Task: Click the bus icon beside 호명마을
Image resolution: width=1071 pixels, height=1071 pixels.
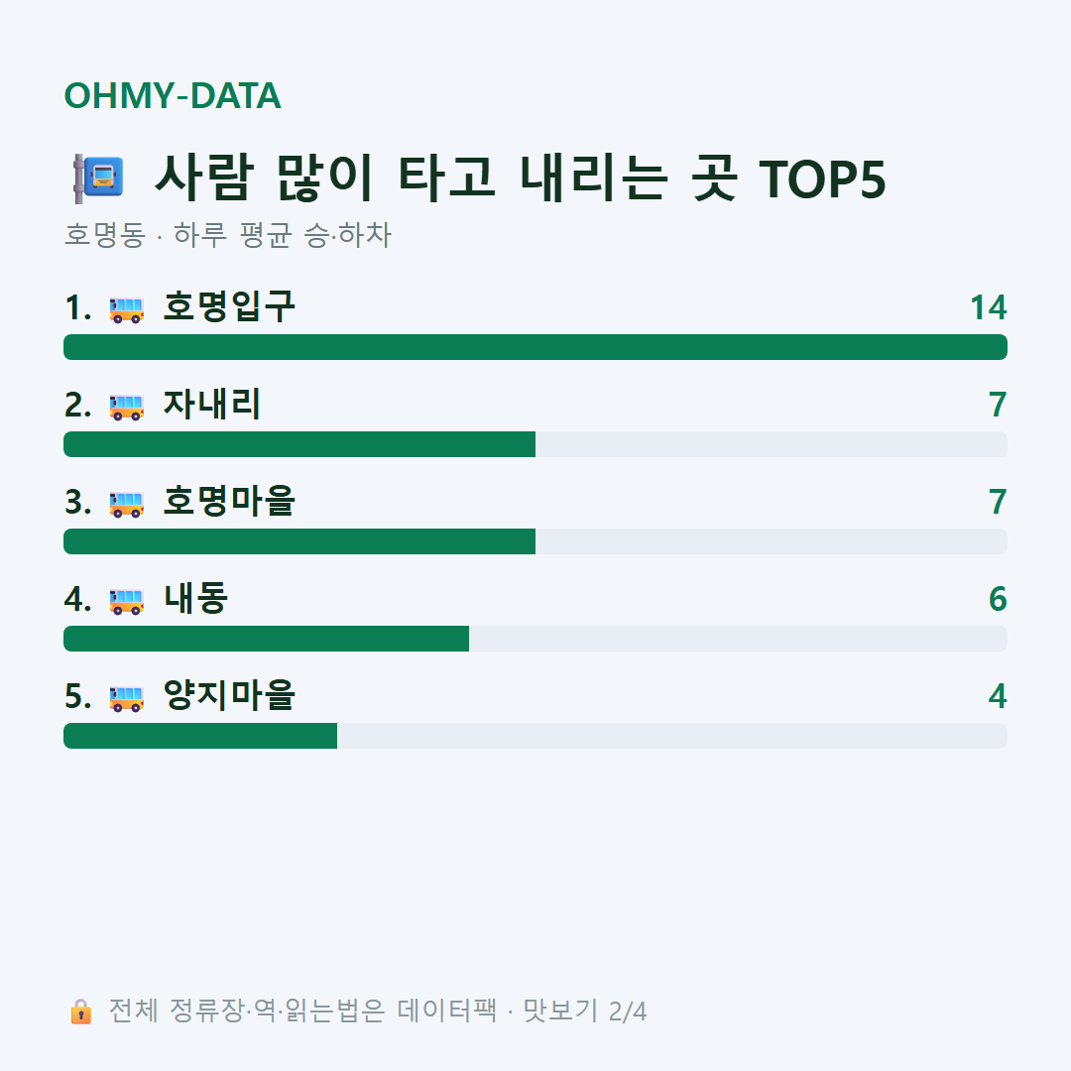Action: (126, 504)
